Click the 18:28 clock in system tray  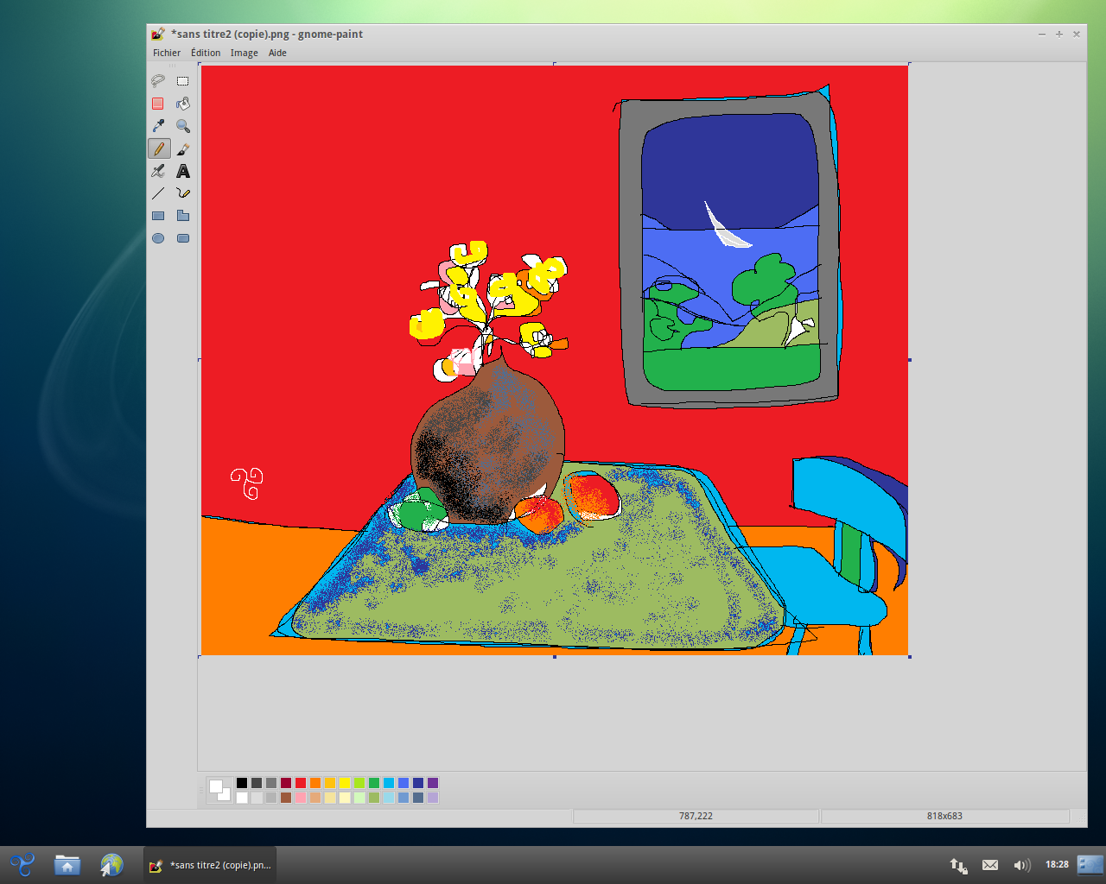click(1057, 864)
